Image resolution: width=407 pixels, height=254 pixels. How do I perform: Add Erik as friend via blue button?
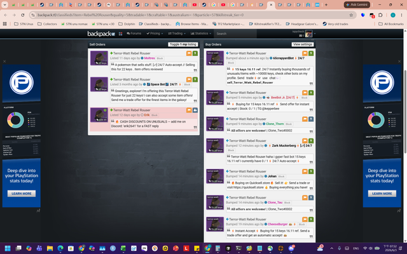[x=195, y=110]
